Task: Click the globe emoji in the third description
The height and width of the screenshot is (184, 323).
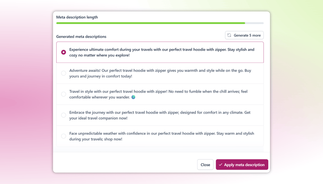Action: (x=133, y=97)
